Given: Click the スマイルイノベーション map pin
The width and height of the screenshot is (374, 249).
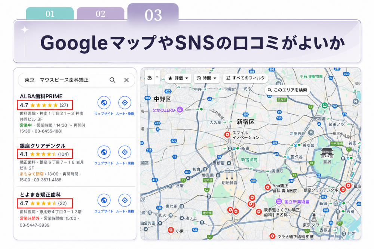Looking at the screenshot, I should pos(227,135).
